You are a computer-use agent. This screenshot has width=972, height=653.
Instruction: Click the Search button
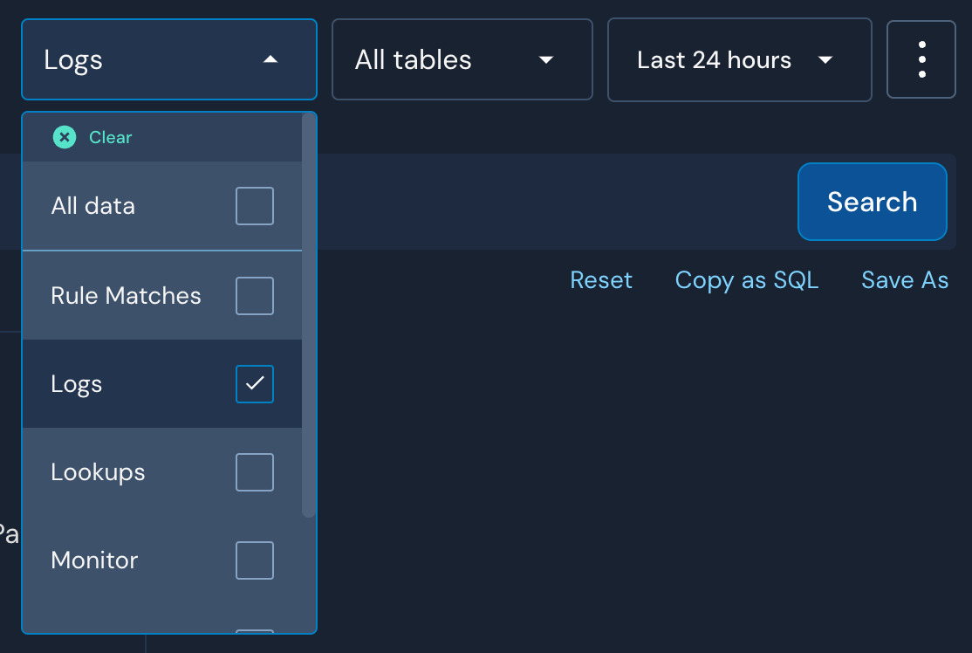872,202
